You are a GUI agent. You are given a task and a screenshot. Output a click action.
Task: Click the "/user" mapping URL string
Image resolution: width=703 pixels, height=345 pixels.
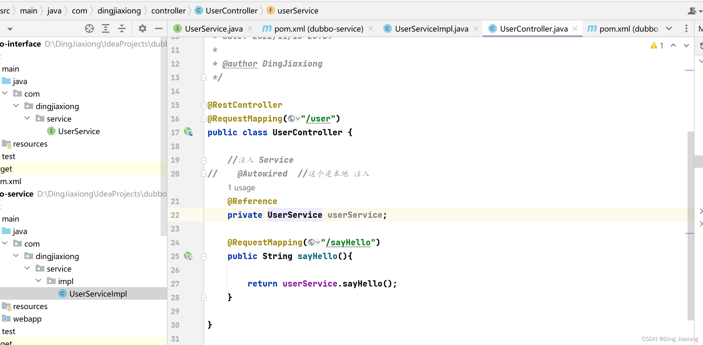pyautogui.click(x=318, y=119)
